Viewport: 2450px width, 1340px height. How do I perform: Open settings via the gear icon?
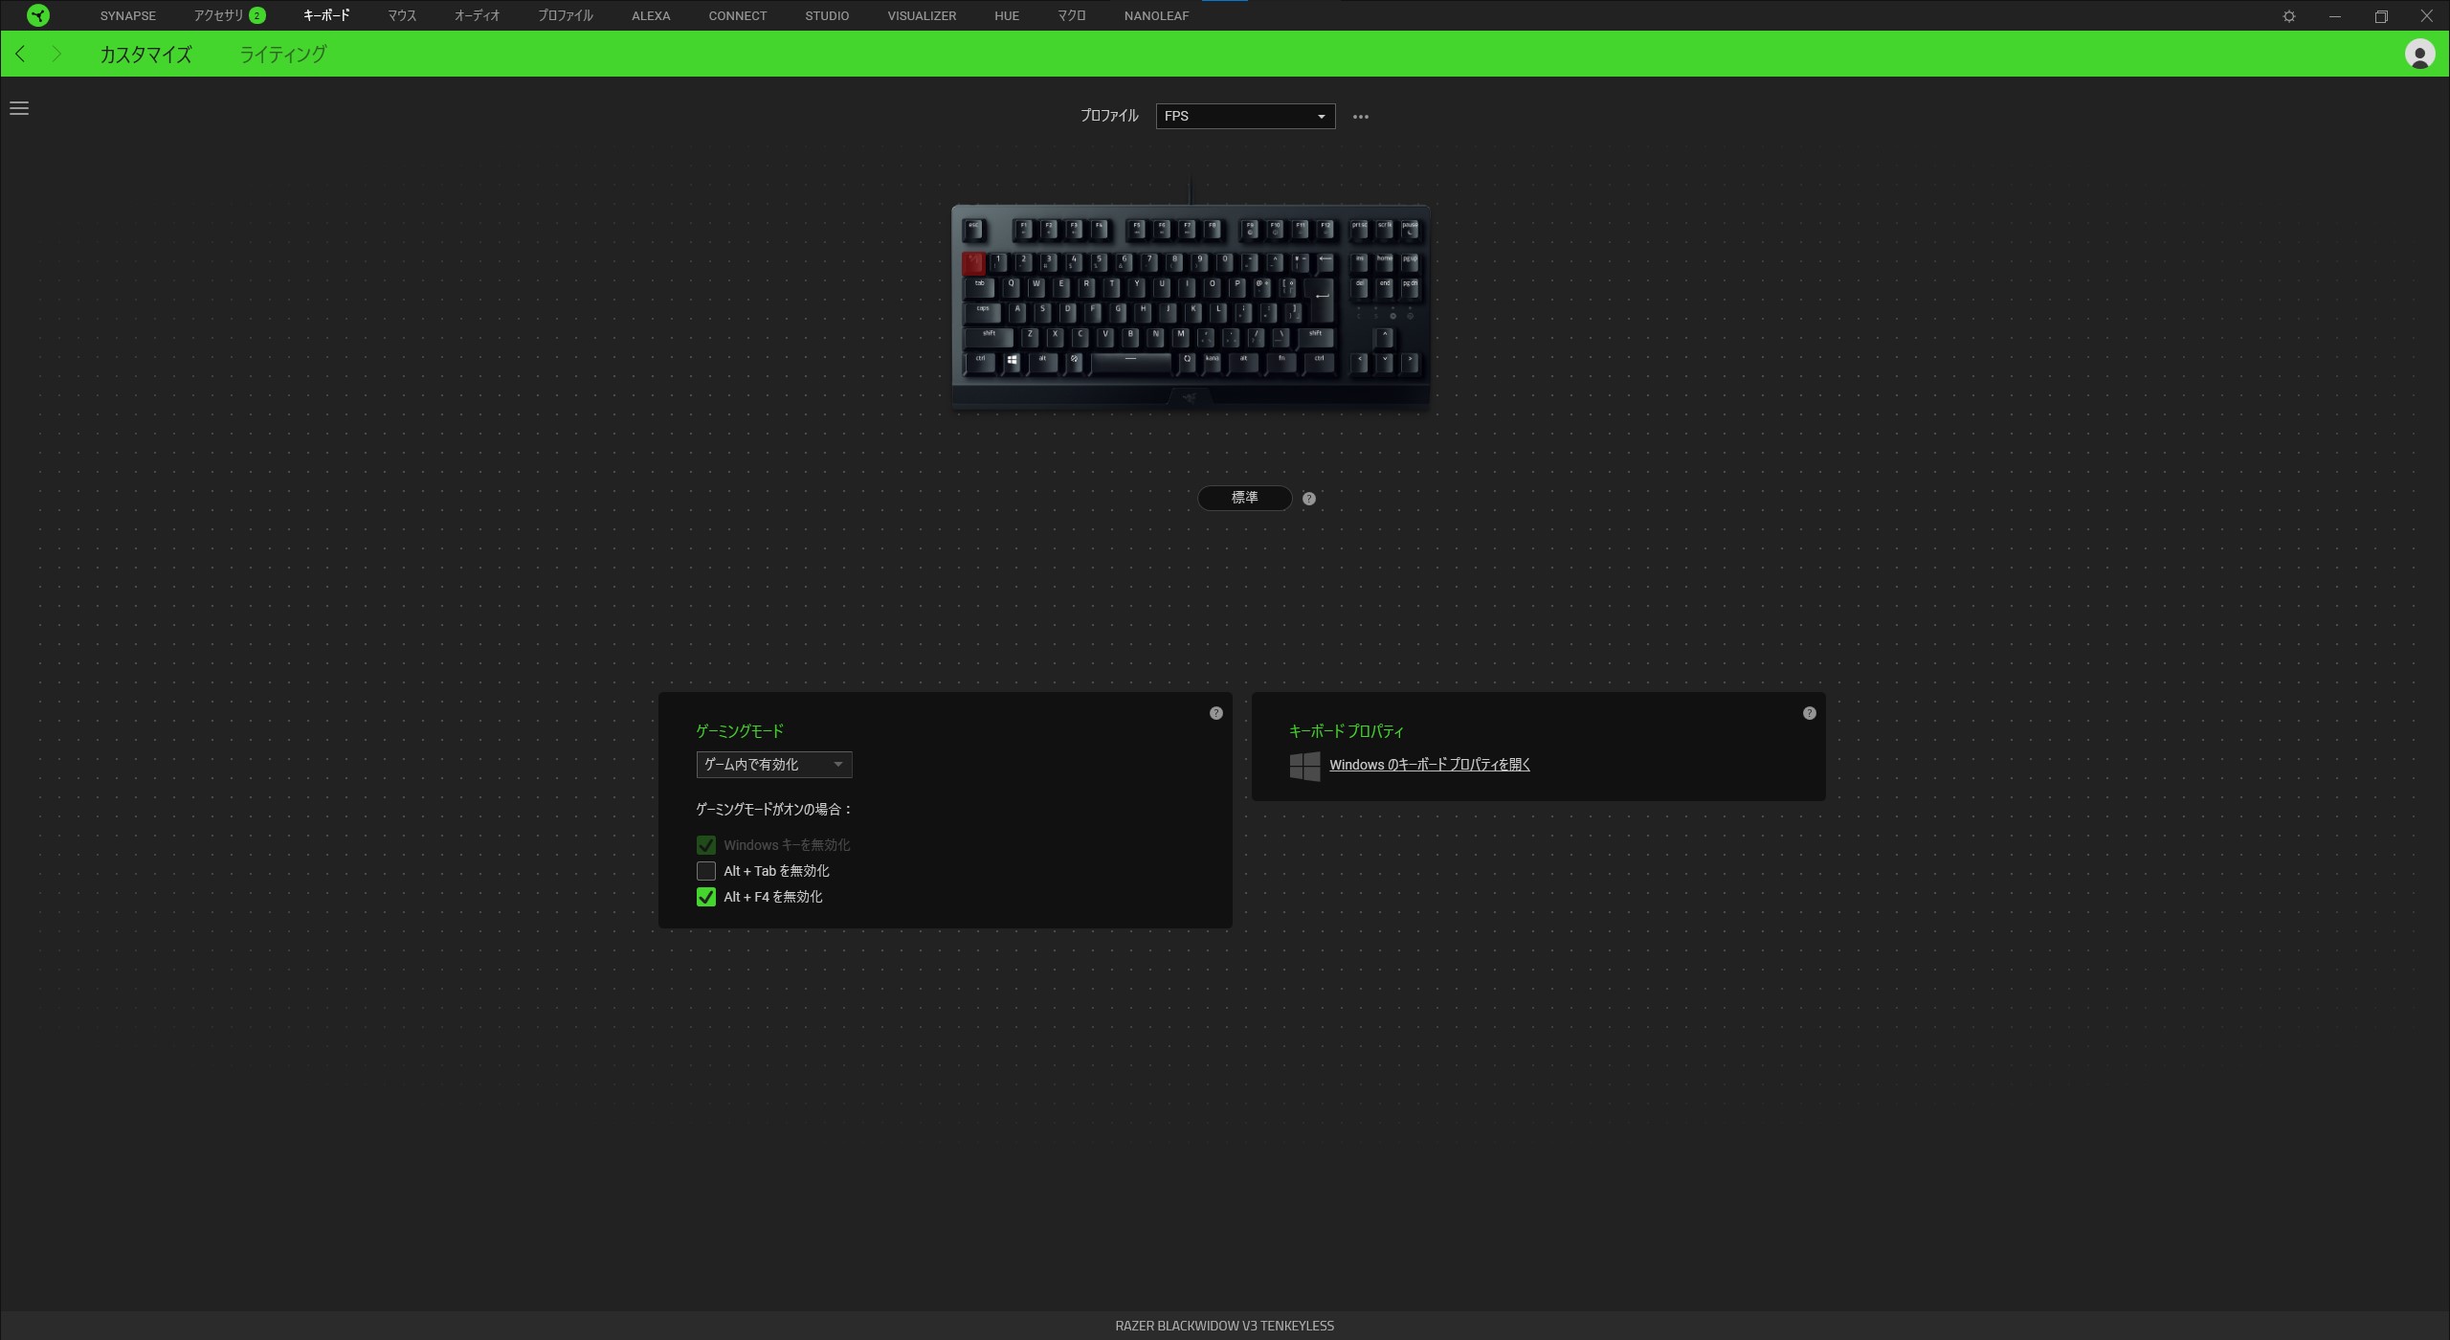pyautogui.click(x=2289, y=16)
